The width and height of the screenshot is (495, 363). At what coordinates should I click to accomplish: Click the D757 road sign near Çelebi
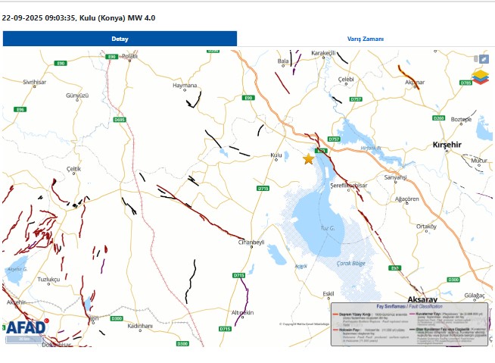(356, 99)
